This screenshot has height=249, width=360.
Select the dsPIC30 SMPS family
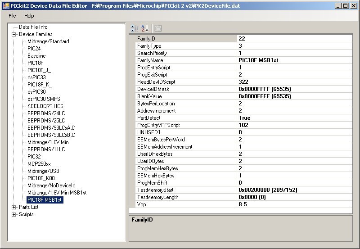44,99
